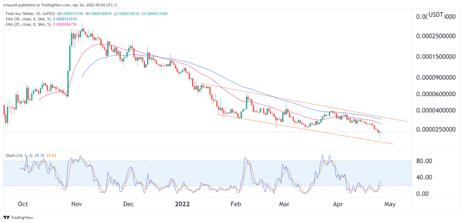Click price axis label 0.0000600000
The image size is (463, 223).
[x=436, y=95]
